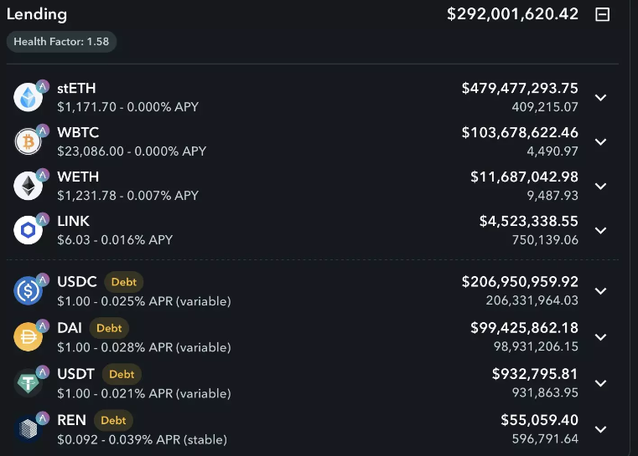This screenshot has height=456, width=638.
Task: Expand the LINK position chevron
Action: click(600, 230)
